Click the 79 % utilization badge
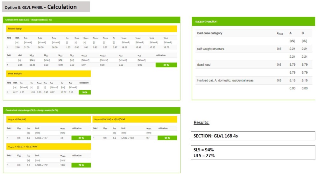This screenshot has width=326, height=179. (x=81, y=165)
